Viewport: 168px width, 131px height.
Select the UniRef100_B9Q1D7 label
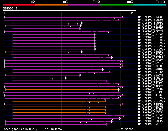(151, 69)
